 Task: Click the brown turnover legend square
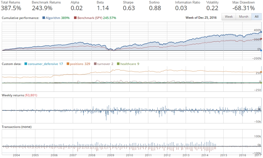95,63
